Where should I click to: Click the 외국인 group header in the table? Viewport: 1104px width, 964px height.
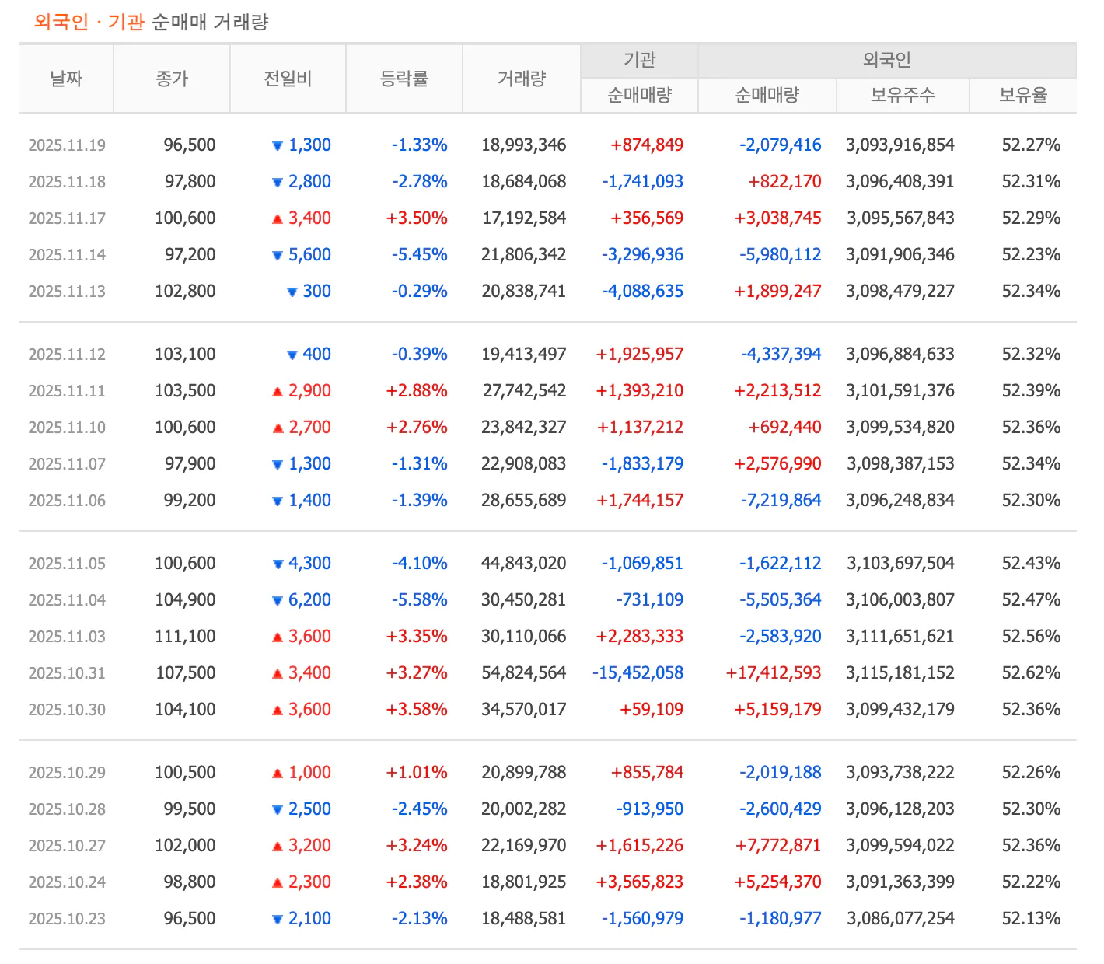tap(887, 60)
